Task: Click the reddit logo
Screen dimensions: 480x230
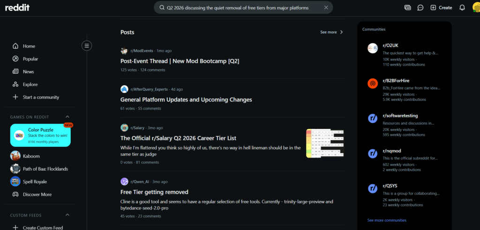Action: (x=17, y=7)
